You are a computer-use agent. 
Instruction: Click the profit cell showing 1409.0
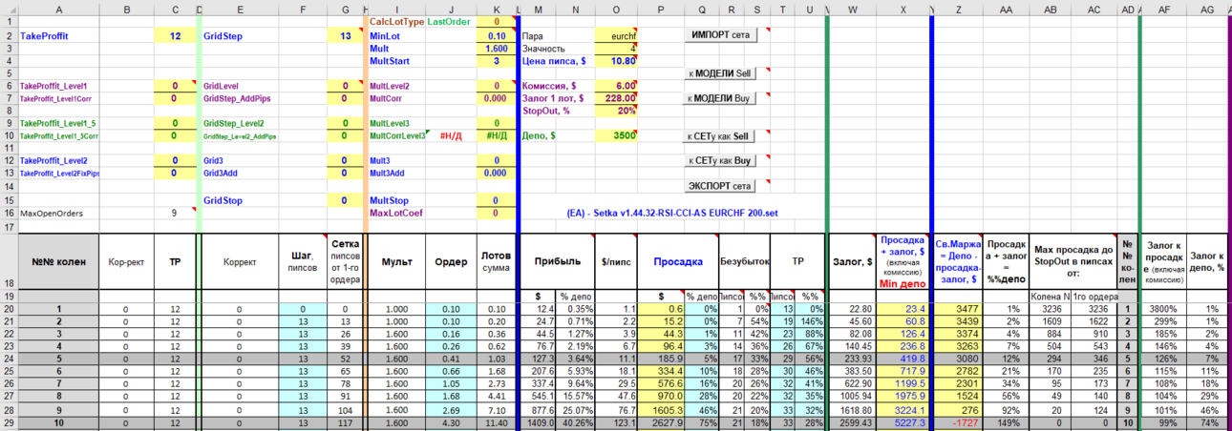click(539, 421)
